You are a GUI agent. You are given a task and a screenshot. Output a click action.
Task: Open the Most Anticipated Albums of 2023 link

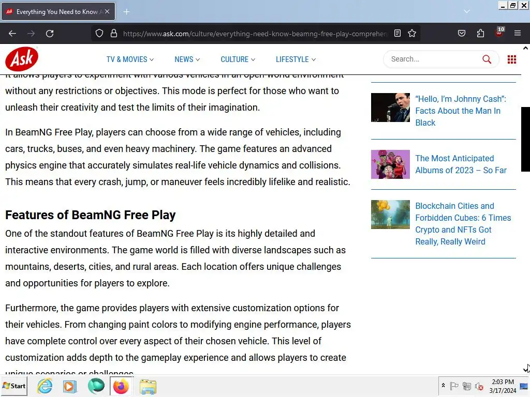[461, 164]
